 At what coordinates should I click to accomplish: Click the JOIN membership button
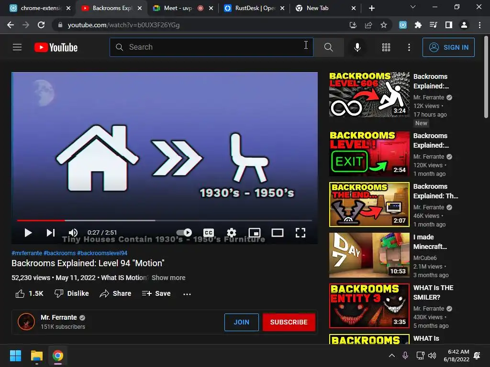[x=242, y=322]
